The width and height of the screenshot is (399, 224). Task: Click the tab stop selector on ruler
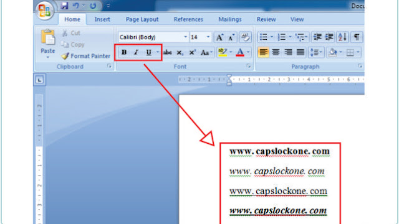[x=39, y=80]
